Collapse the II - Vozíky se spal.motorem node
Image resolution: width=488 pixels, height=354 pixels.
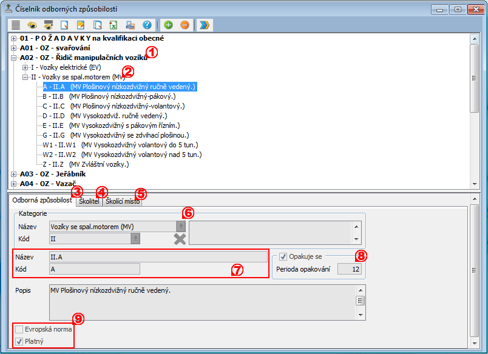(25, 77)
